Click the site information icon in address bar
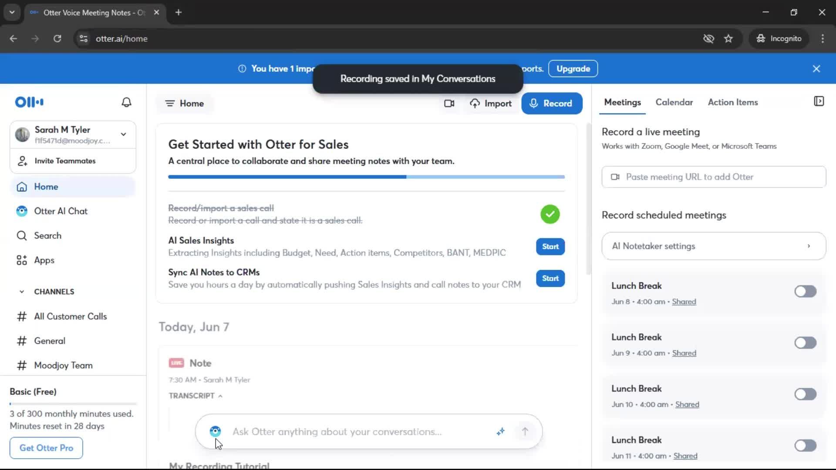This screenshot has height=470, width=836. click(x=83, y=39)
